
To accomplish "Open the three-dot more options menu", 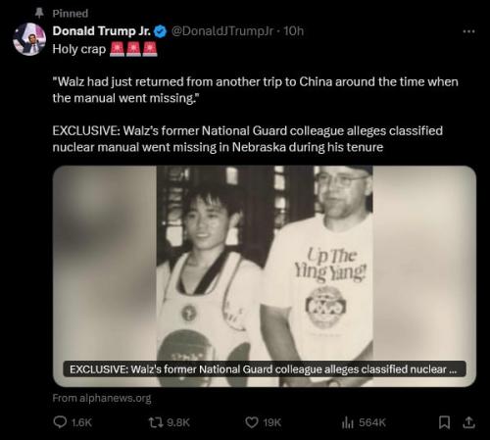I will [468, 31].
